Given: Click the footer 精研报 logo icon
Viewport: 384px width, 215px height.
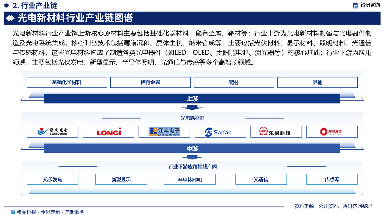Looking at the screenshot, I should pos(12,212).
